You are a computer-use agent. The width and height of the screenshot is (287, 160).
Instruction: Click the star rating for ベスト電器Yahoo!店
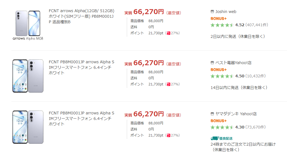[222, 76]
